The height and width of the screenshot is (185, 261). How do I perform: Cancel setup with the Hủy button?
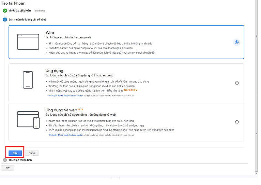pos(8,168)
